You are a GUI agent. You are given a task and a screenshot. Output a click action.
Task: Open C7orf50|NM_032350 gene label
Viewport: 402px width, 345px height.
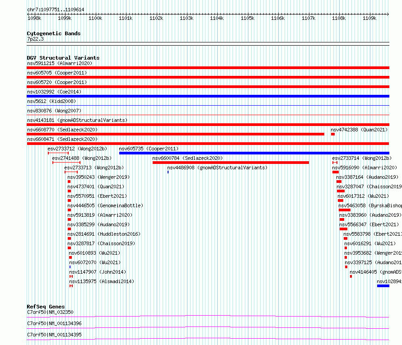point(50,312)
